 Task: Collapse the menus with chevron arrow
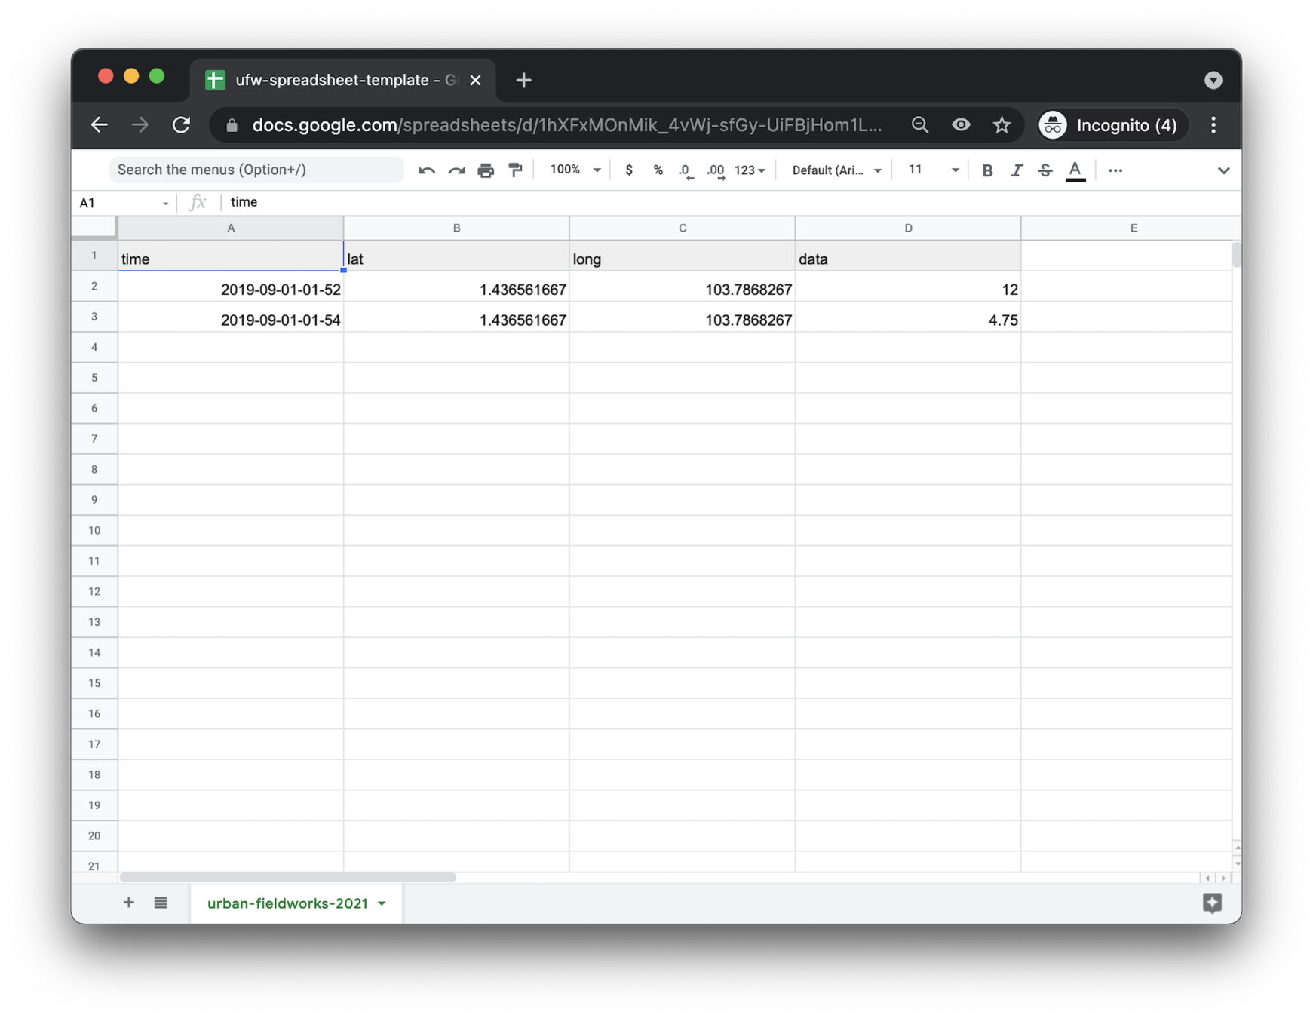tap(1223, 171)
